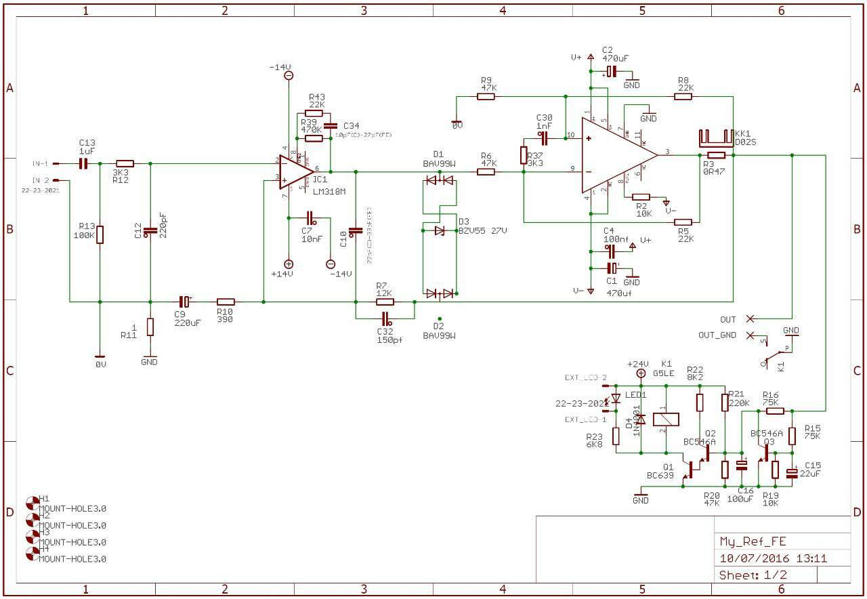Click the 'C4 100nf' capacitor label
This screenshot has width=867, height=599.
(x=617, y=234)
